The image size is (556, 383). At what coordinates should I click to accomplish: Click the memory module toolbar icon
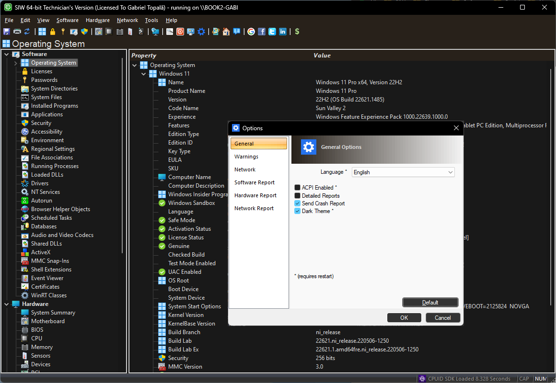pyautogui.click(x=120, y=32)
